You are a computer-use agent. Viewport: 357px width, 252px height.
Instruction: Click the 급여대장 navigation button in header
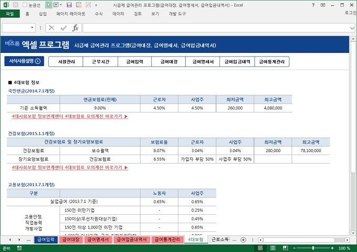[169, 62]
